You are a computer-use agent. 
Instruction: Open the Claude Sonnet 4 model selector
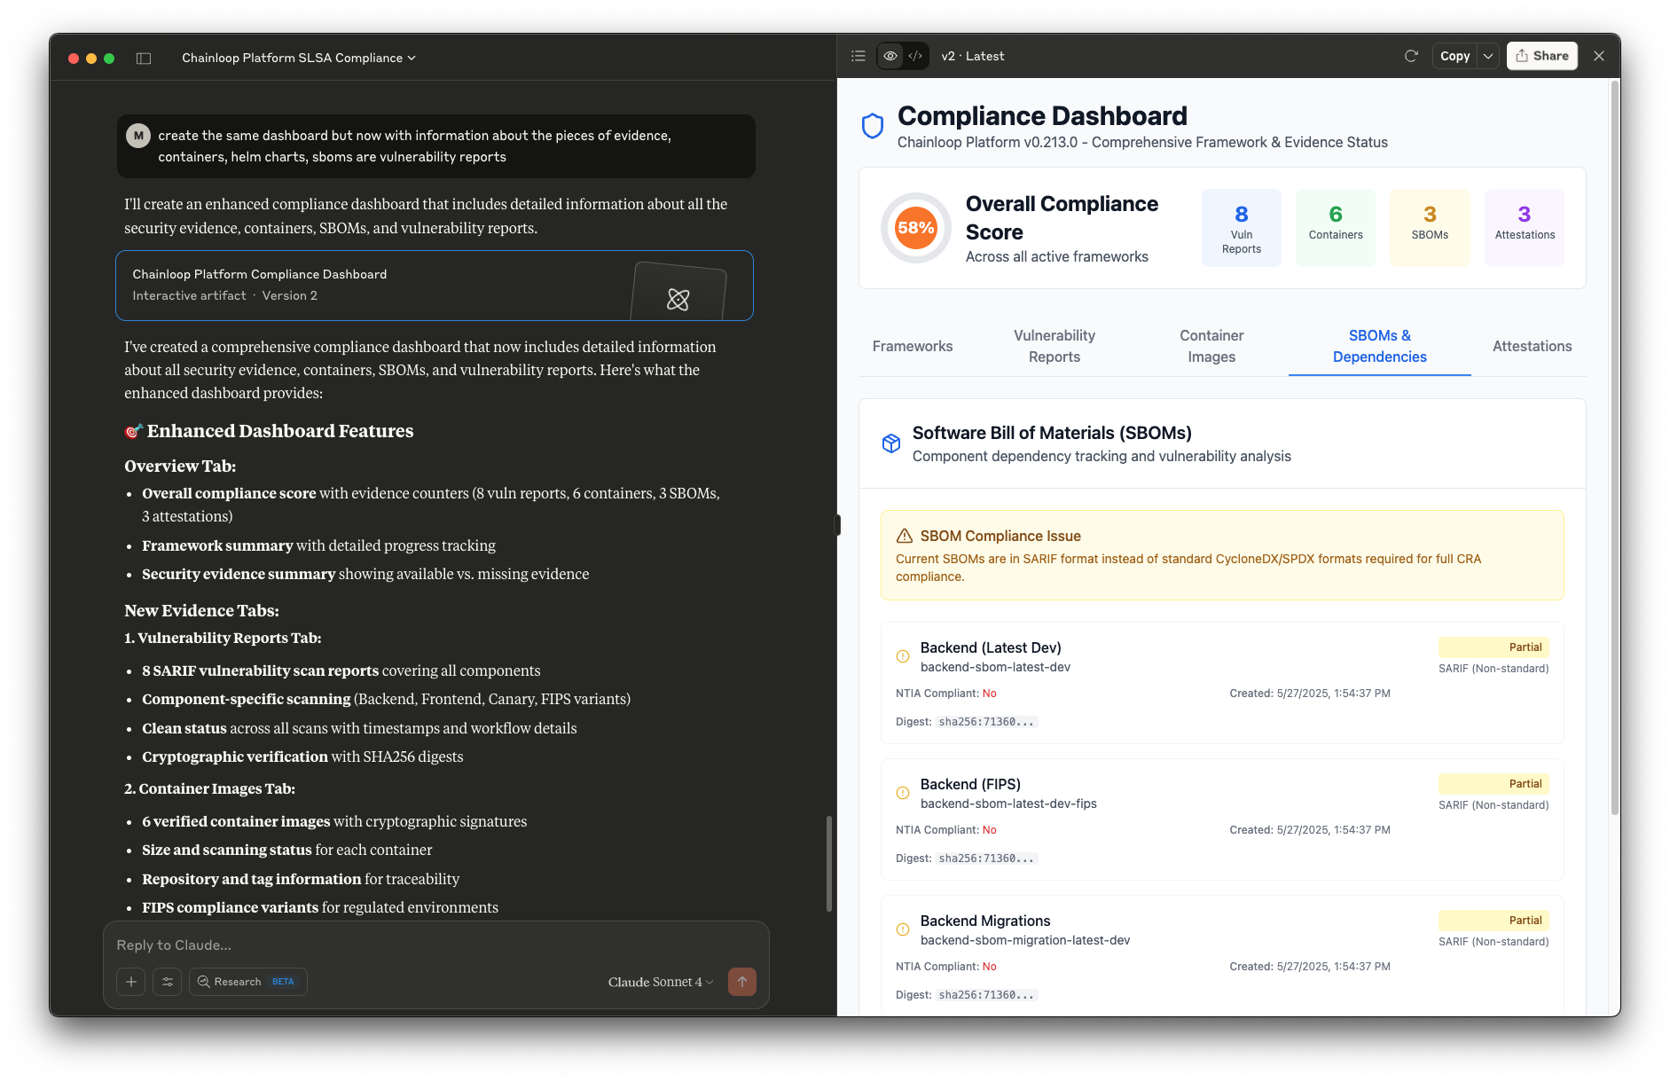coord(660,982)
